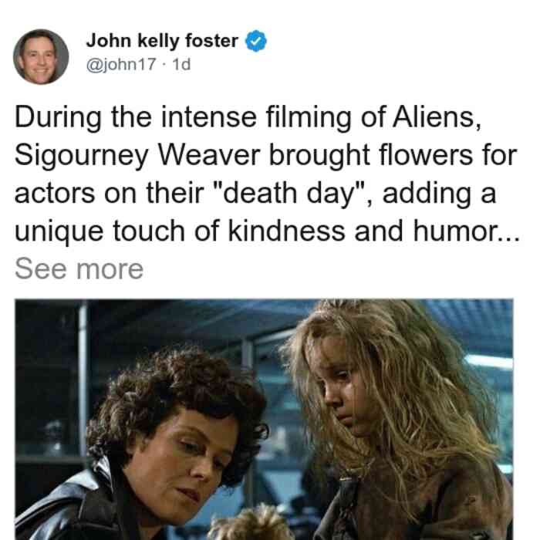Click the blue verified badge

(x=256, y=41)
